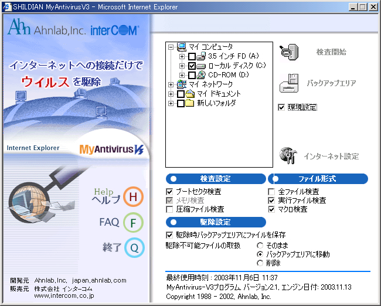Image resolution: width=381 pixels, height=306 pixels.
Task: Click the internet settings globe tools icon
Action: click(288, 155)
